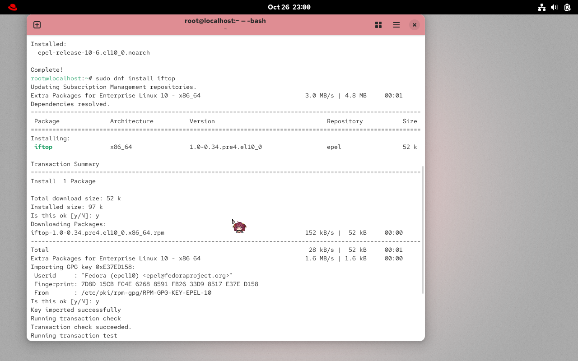
Task: Click the battery indicator icon
Action: coord(566,7)
